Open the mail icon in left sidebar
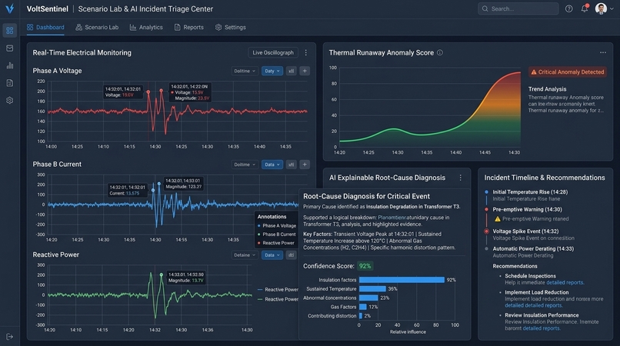 (10, 48)
